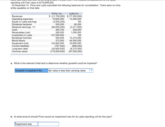Click the NA cell in Investment in Lydia row
The image size is (165, 127).
(80, 35)
